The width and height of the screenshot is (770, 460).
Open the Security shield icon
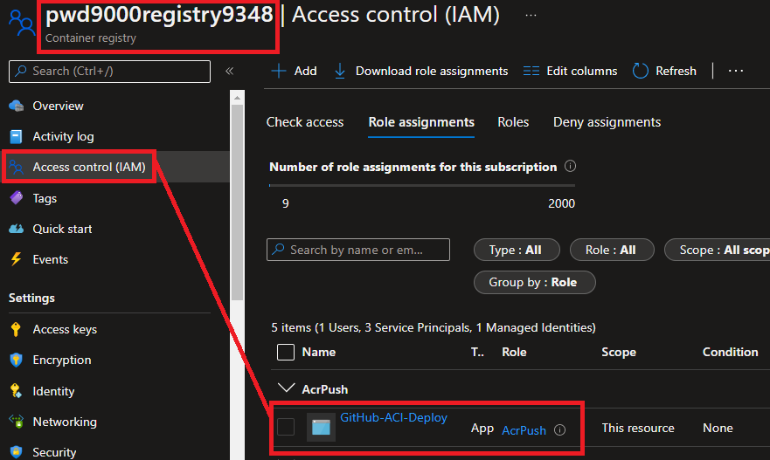(17, 452)
